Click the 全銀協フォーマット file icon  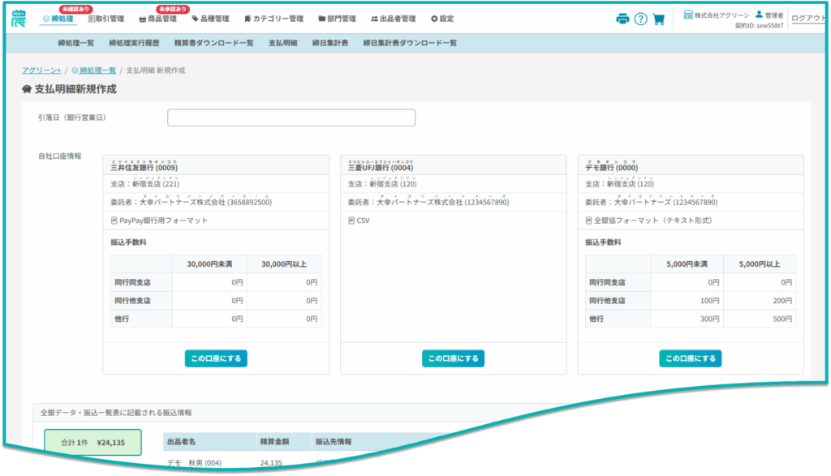click(x=588, y=221)
